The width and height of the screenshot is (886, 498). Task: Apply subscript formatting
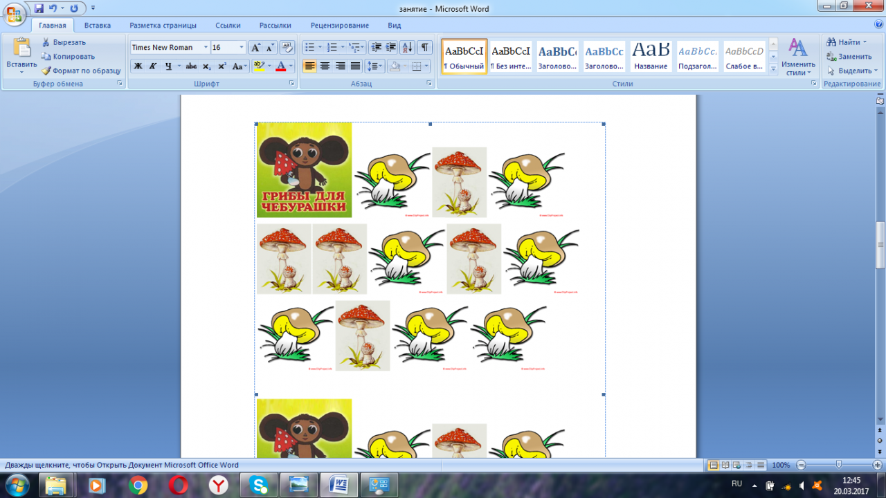[206, 66]
